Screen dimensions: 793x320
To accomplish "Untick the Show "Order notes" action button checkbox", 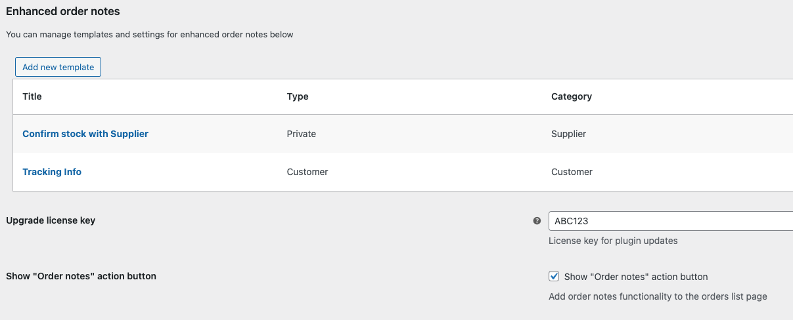I will 554,276.
